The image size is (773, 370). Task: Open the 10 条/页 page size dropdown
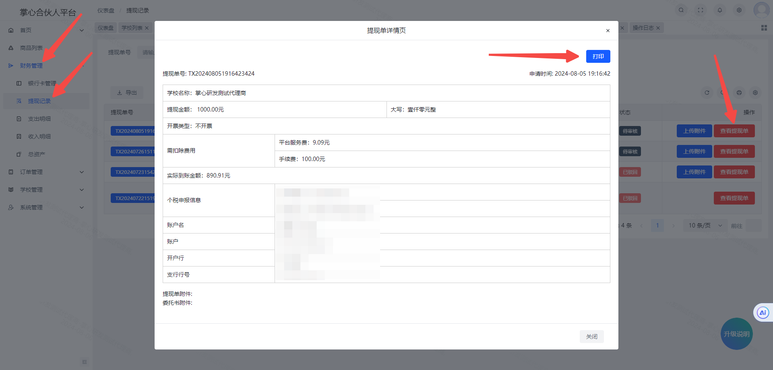click(705, 225)
